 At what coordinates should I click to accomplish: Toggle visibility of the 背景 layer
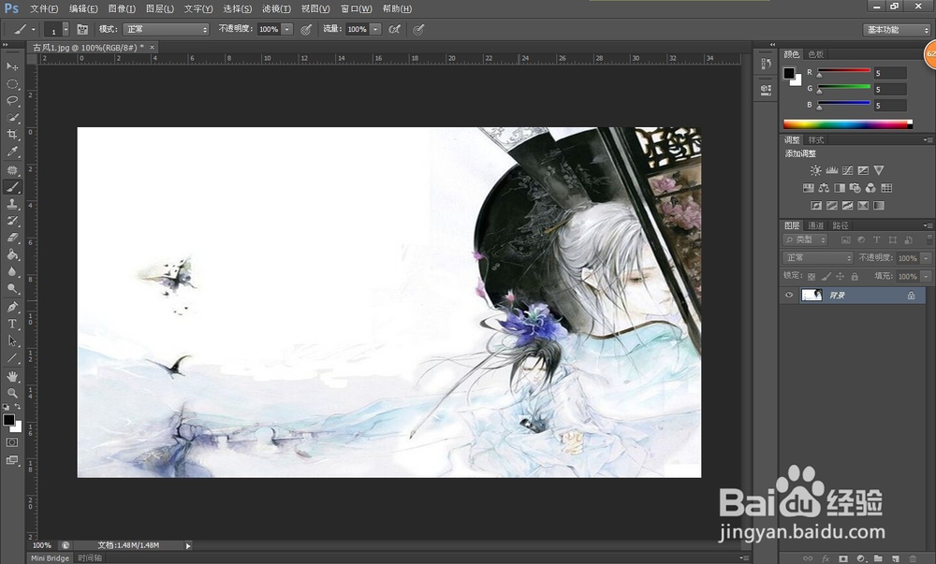pos(789,295)
